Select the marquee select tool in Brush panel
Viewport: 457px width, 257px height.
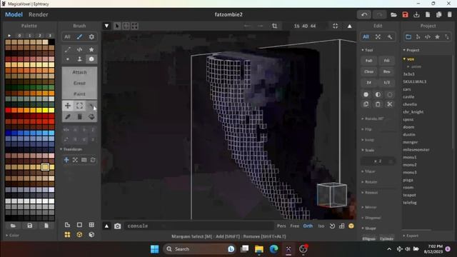[x=79, y=106]
